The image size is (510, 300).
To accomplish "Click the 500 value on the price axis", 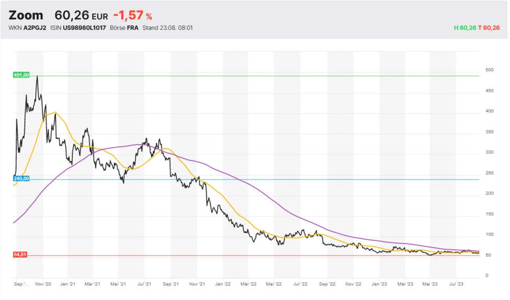I will coord(490,69).
